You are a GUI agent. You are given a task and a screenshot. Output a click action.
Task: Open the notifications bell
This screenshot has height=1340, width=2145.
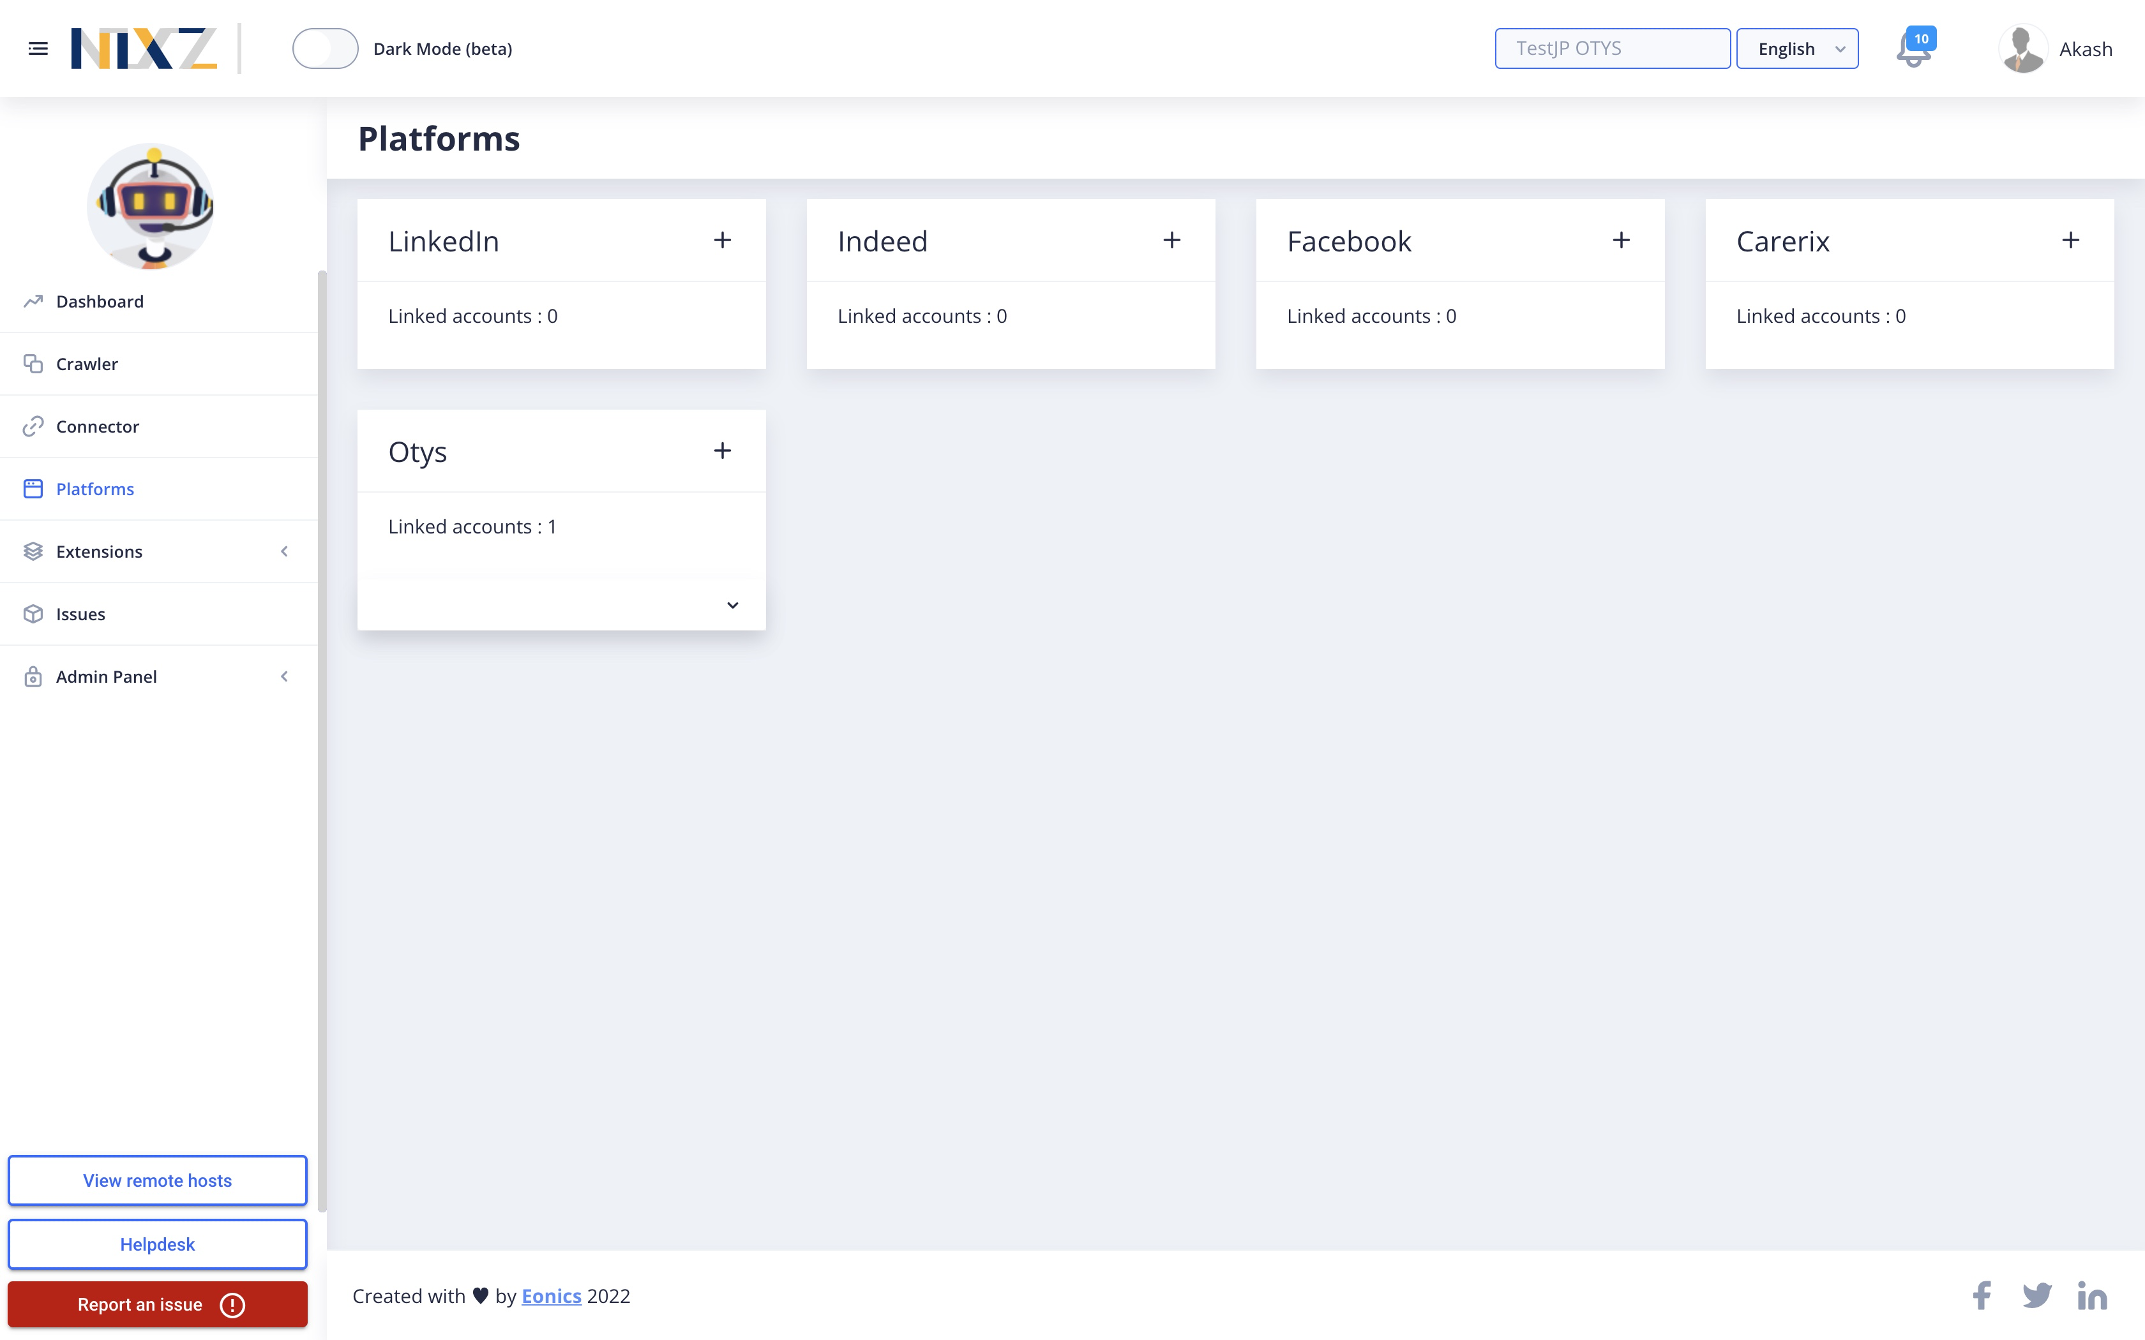(x=1913, y=50)
